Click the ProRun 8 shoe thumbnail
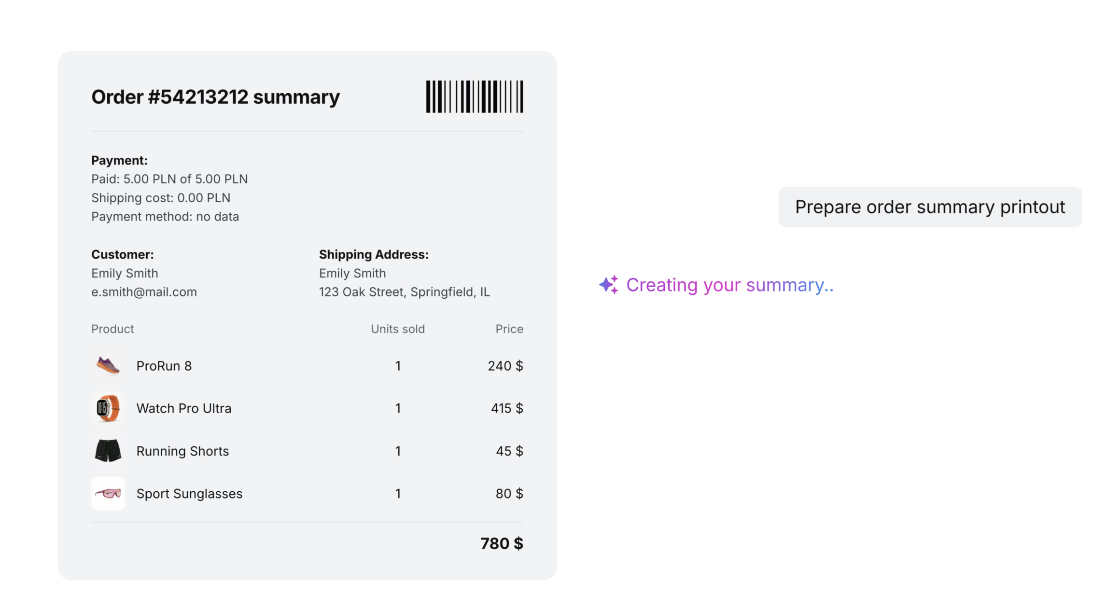 pyautogui.click(x=108, y=366)
